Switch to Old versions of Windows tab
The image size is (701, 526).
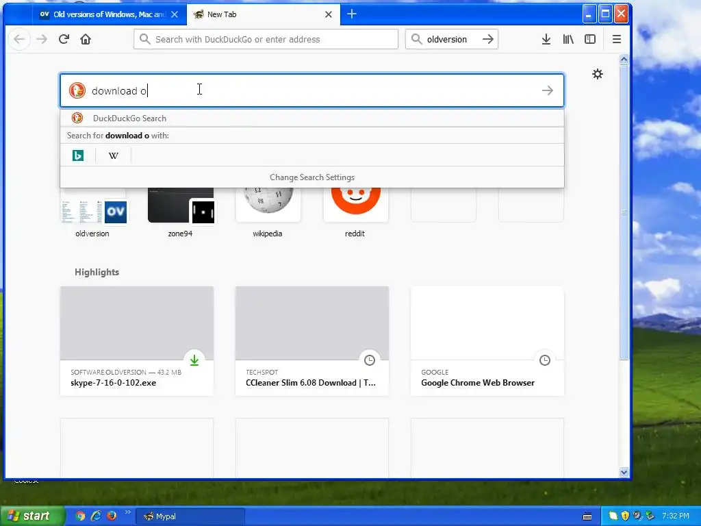point(109,14)
